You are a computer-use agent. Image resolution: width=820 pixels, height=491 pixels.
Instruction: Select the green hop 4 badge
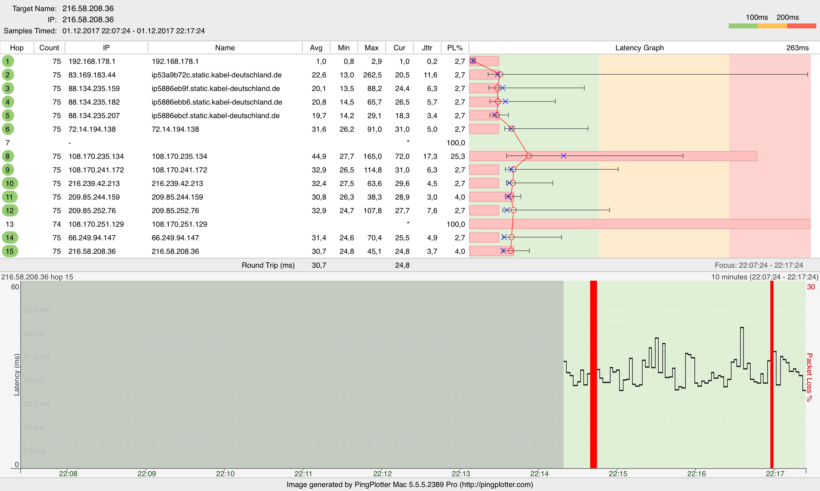click(x=8, y=102)
